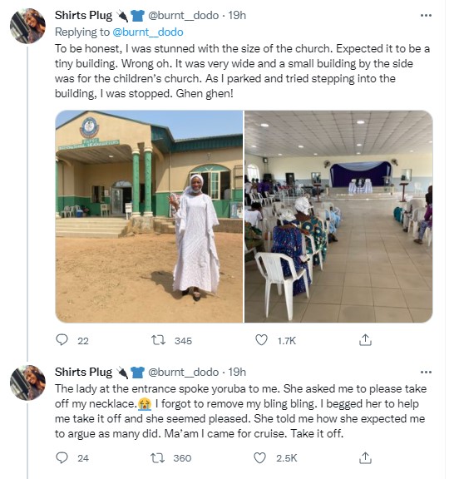Retweet the tweet with 345 retweets
This screenshot has height=479, width=454.
(x=159, y=339)
